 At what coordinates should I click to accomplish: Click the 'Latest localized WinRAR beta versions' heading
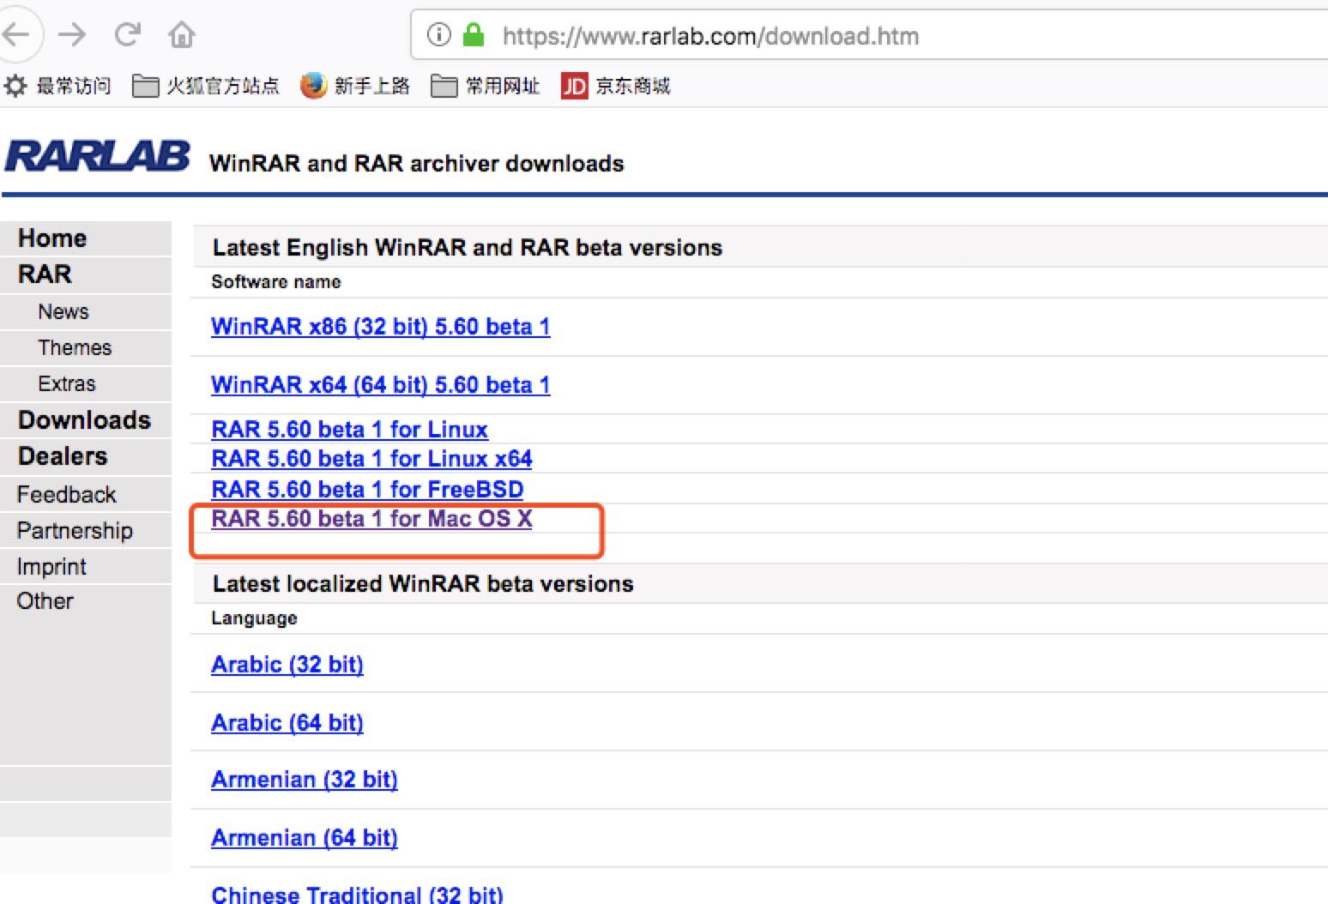pyautogui.click(x=423, y=584)
